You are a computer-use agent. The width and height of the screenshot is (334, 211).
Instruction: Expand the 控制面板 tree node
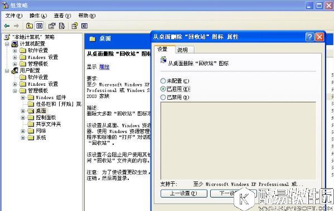click(23, 117)
